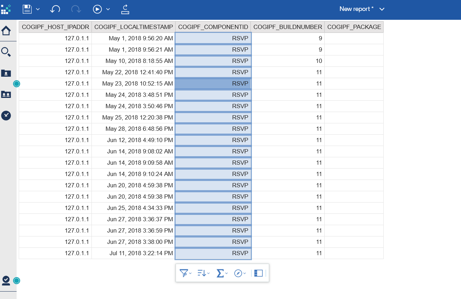Open Team content folder icon
Image resolution: width=461 pixels, height=299 pixels.
coord(6,94)
